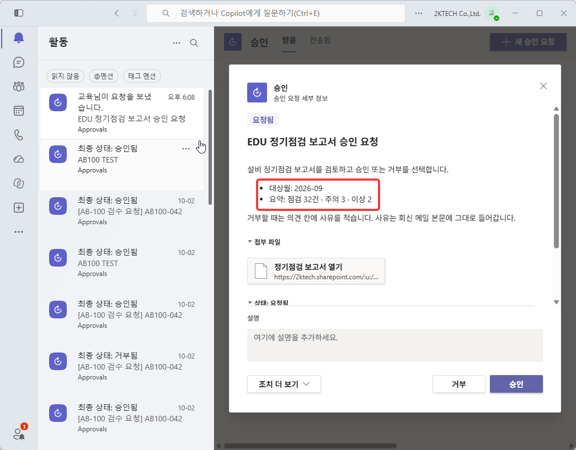576x450 pixels.
Task: Click more options on AB100 TEST hovered item
Action: click(x=186, y=149)
